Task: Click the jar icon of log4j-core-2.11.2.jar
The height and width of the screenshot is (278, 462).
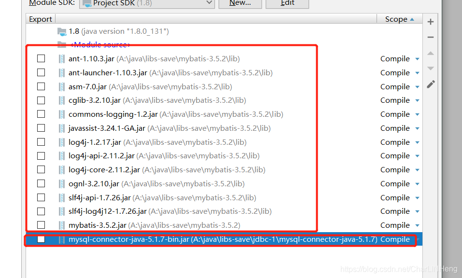Action: pos(62,170)
